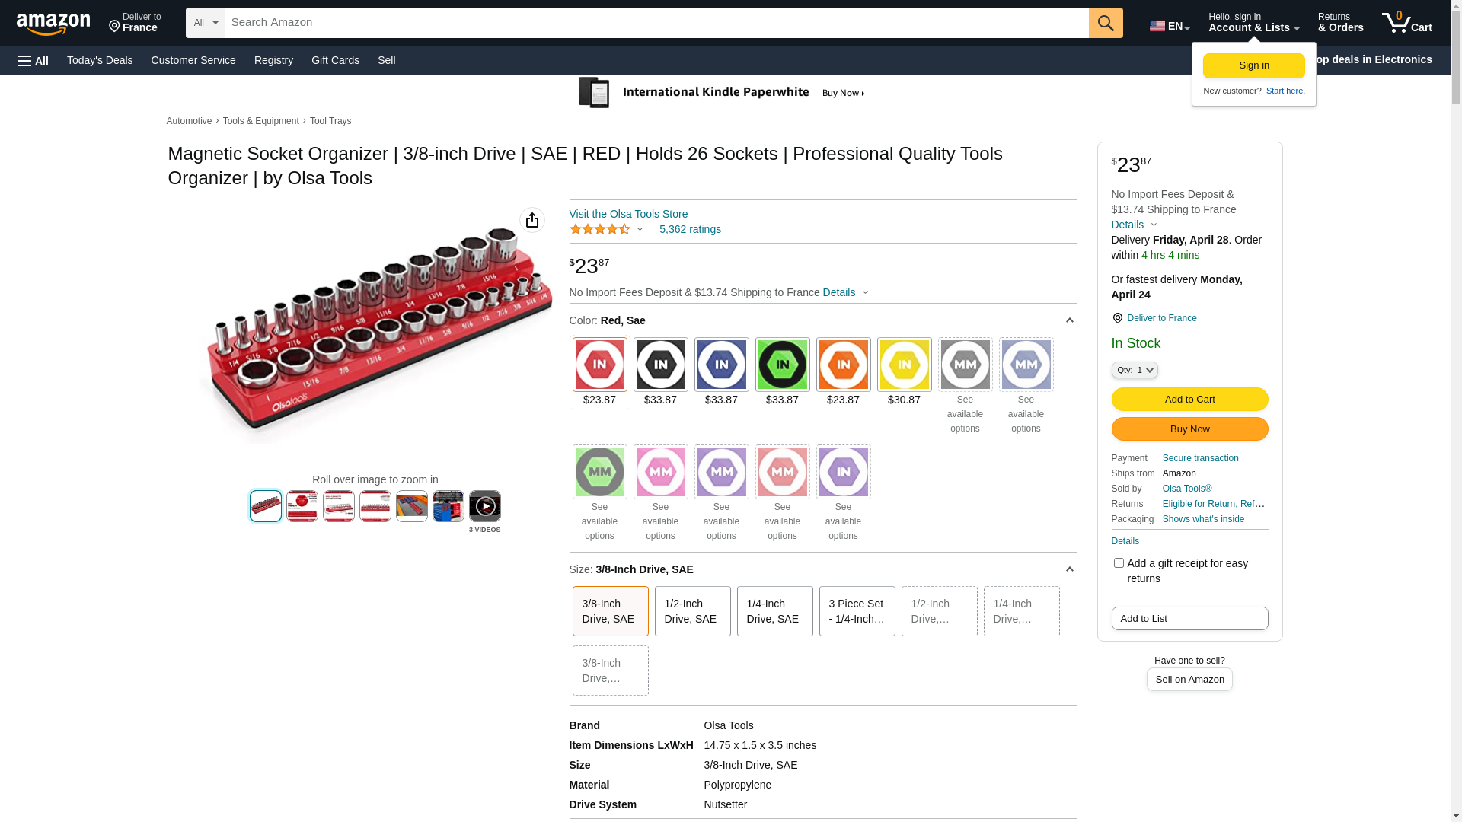Image resolution: width=1462 pixels, height=822 pixels.
Task: Collapse the Color section chevron
Action: [1069, 320]
